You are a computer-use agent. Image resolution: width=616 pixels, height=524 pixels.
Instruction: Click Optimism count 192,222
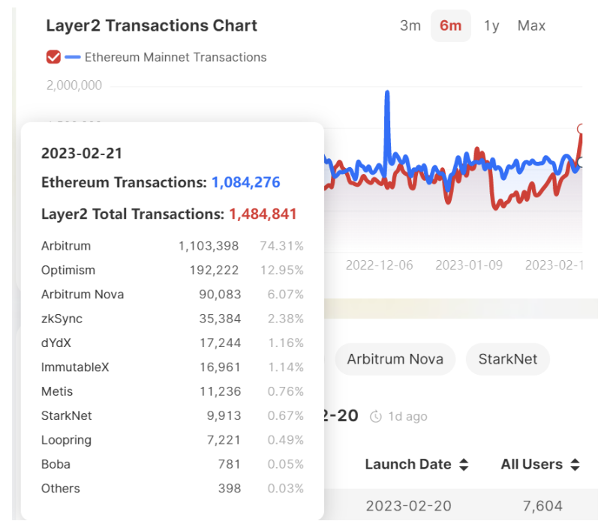pyautogui.click(x=214, y=271)
